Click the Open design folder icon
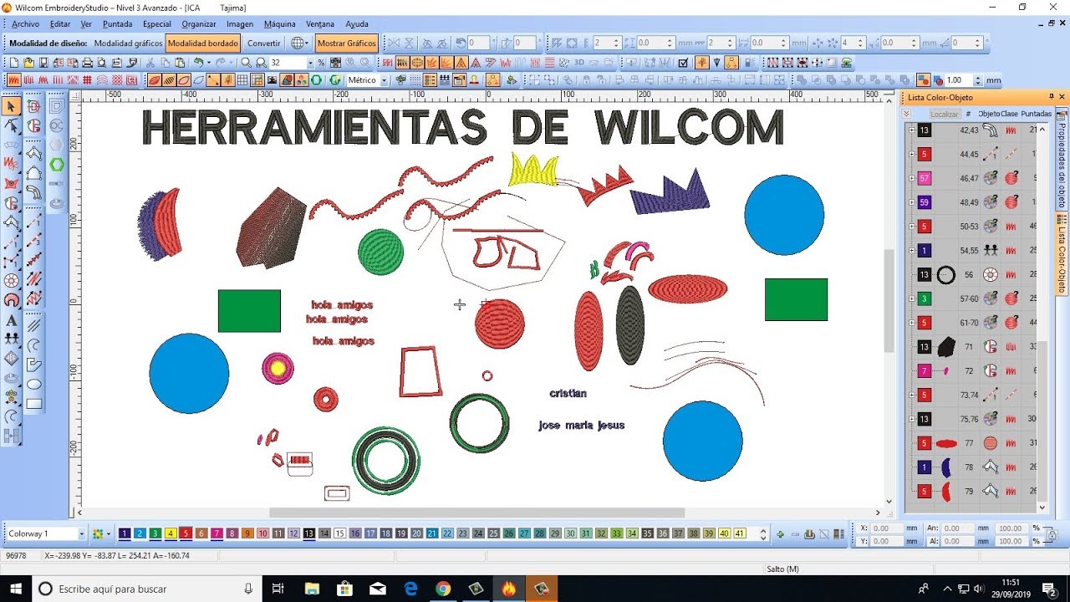This screenshot has height=602, width=1070. (28, 63)
